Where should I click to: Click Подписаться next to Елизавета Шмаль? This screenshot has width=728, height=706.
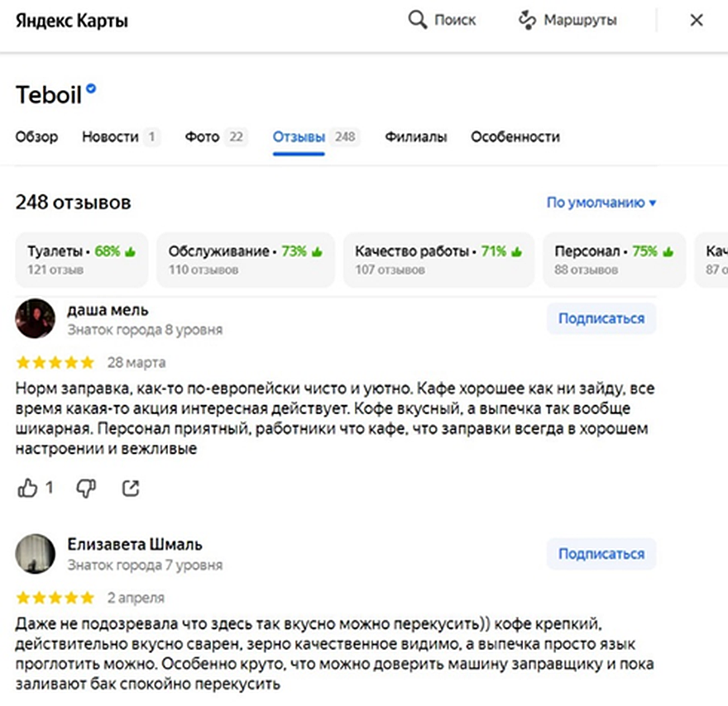(601, 554)
